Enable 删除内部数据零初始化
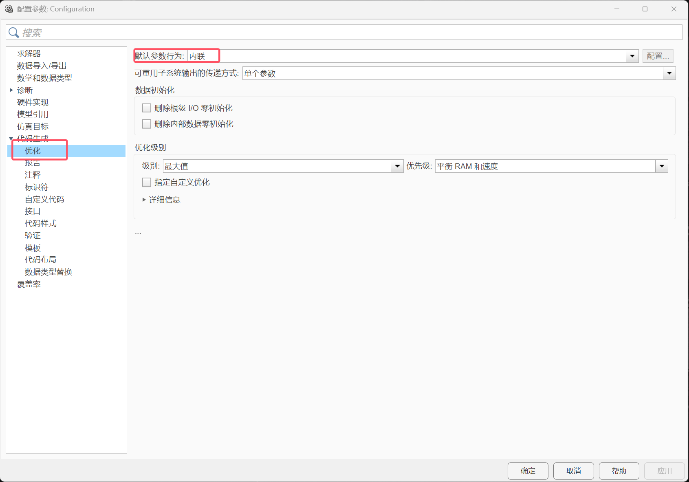Viewport: 689px width, 482px height. (146, 124)
